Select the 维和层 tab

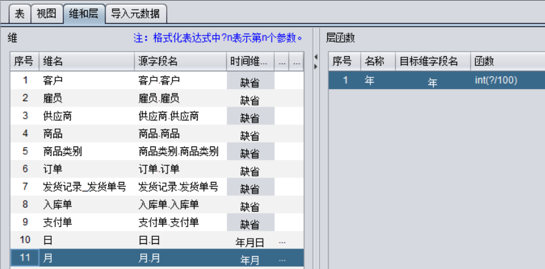[x=83, y=13]
